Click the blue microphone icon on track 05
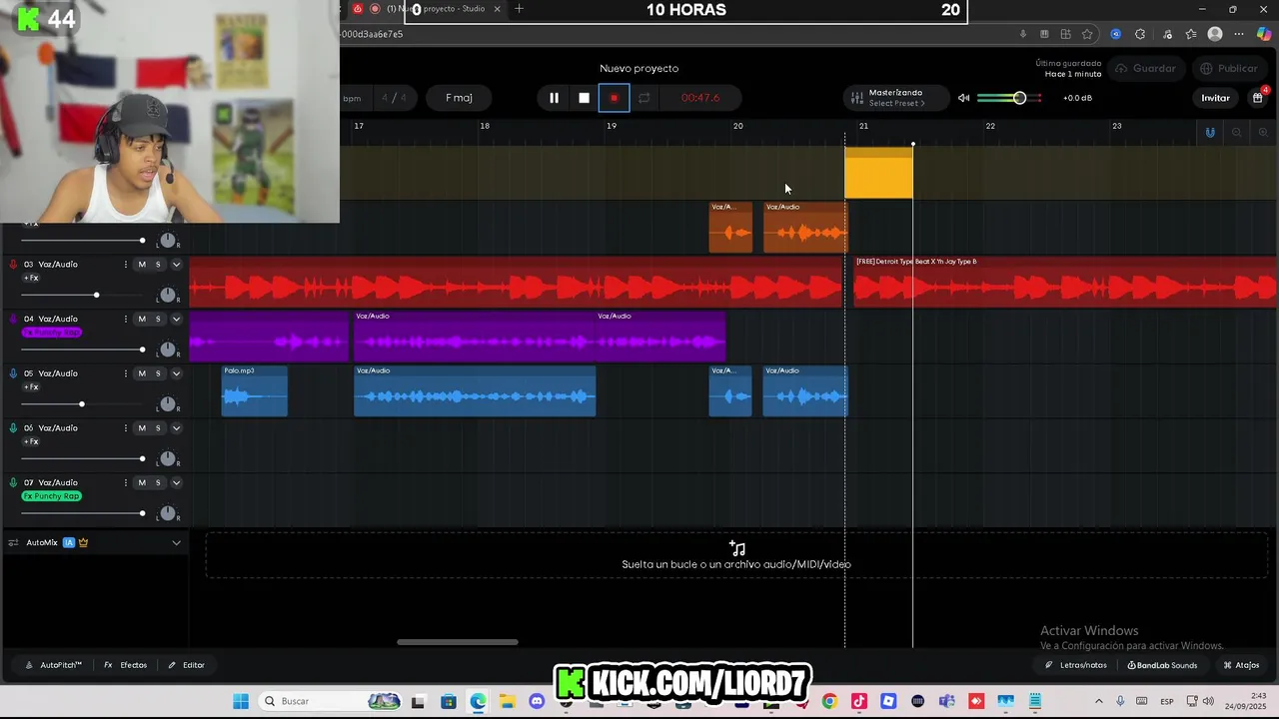 coord(13,373)
